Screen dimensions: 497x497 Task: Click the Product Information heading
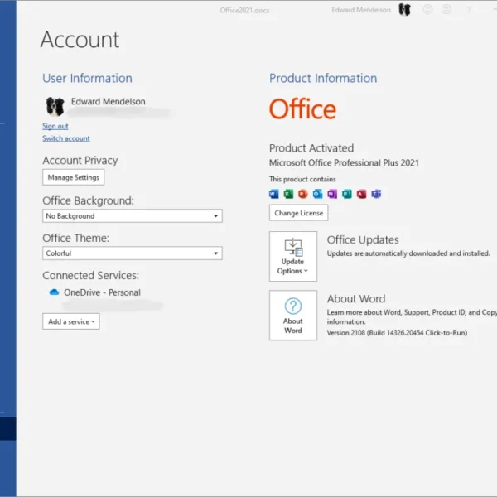point(323,79)
